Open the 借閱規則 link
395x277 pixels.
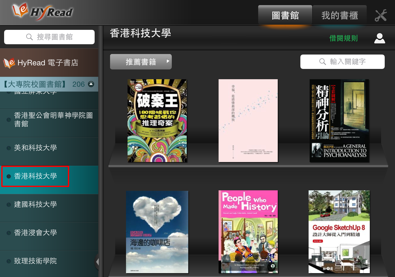coord(343,38)
